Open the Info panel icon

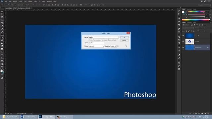(179, 25)
